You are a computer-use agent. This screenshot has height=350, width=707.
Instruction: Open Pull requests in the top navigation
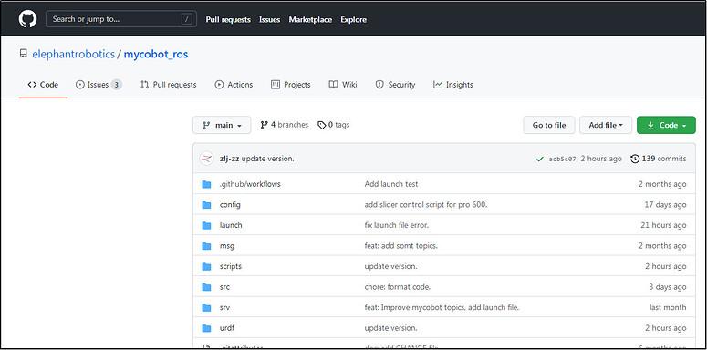[228, 20]
